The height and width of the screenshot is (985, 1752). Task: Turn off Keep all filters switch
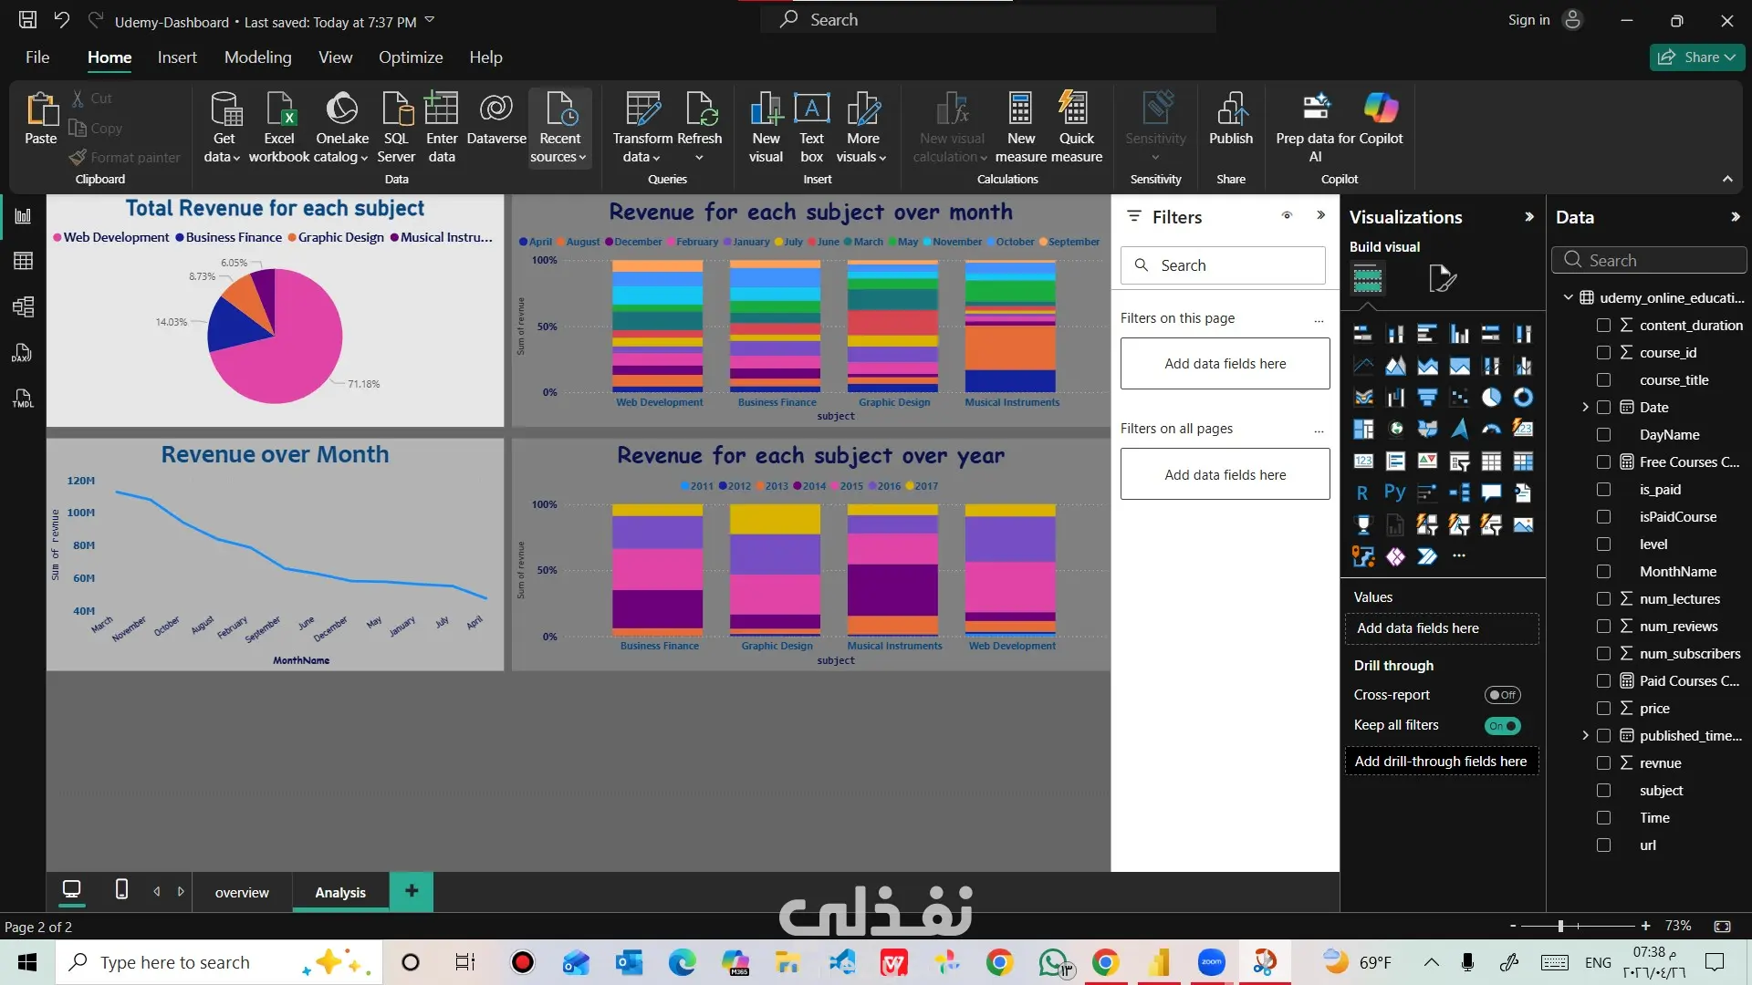click(x=1502, y=726)
